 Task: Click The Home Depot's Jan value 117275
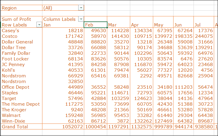74,104
